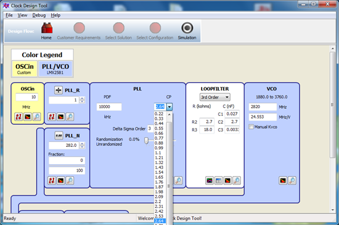Click the OSCin Custom legend box
339x225 pixels.
point(25,69)
